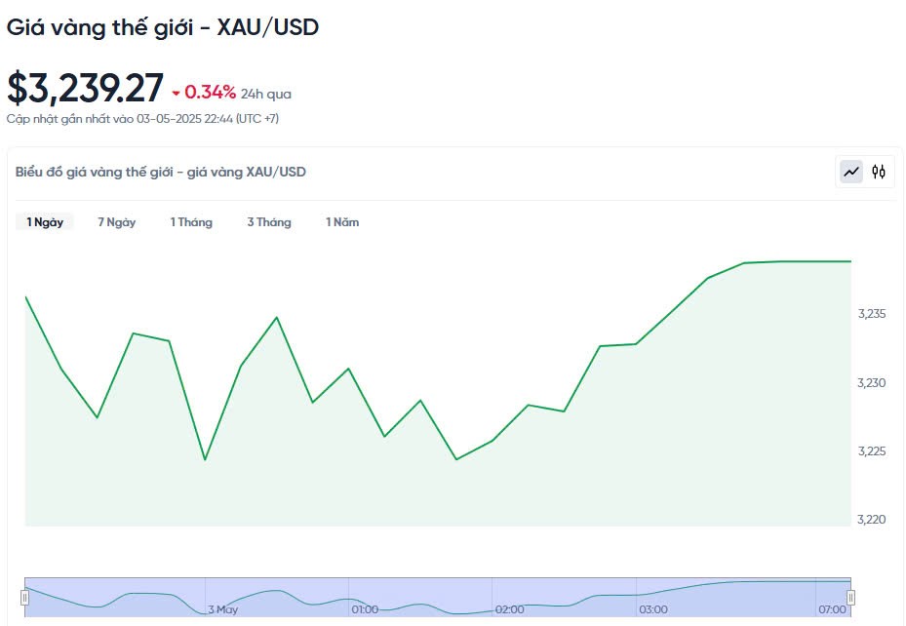This screenshot has height=626, width=906.
Task: Click the 3 May marker in navigator
Action: tap(222, 609)
